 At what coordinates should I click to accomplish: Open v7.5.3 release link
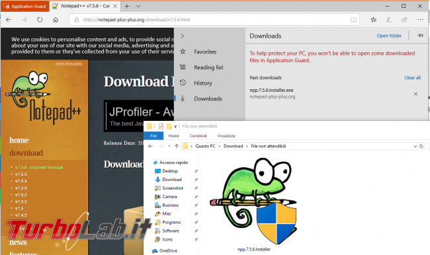point(21,188)
